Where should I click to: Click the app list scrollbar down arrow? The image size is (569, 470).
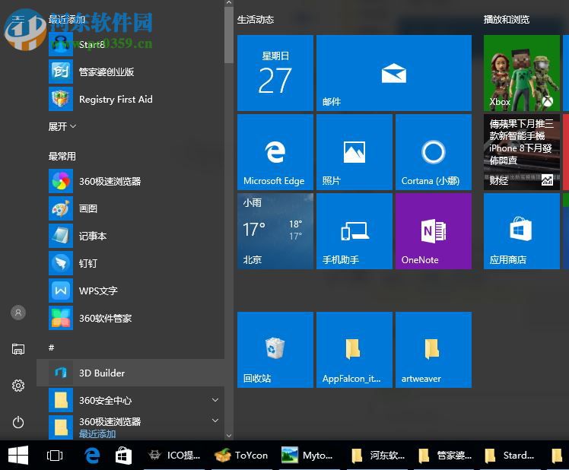pos(229,435)
